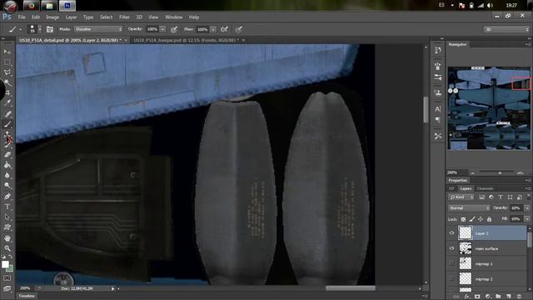Lock transparent pixels
The width and height of the screenshot is (533, 300).
pos(463,219)
